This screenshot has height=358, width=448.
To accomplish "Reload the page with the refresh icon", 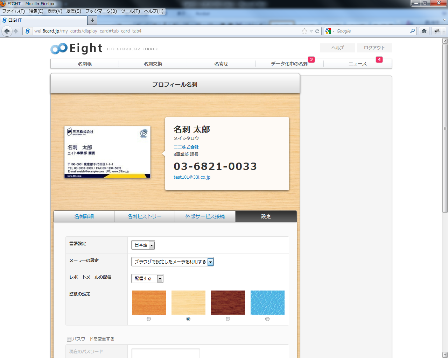I will pos(317,31).
